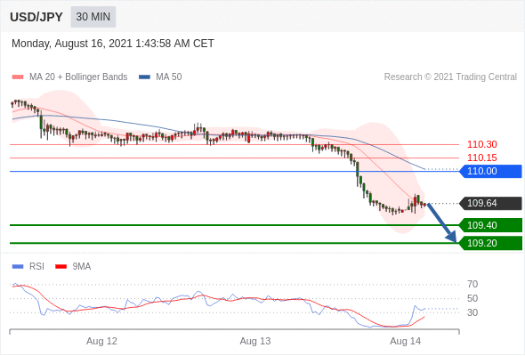Click the RSI 70 axis label
525x356 pixels.
472,284
